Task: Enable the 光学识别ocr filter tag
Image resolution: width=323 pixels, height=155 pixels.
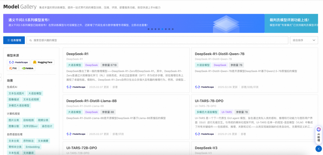Action: click(31, 126)
